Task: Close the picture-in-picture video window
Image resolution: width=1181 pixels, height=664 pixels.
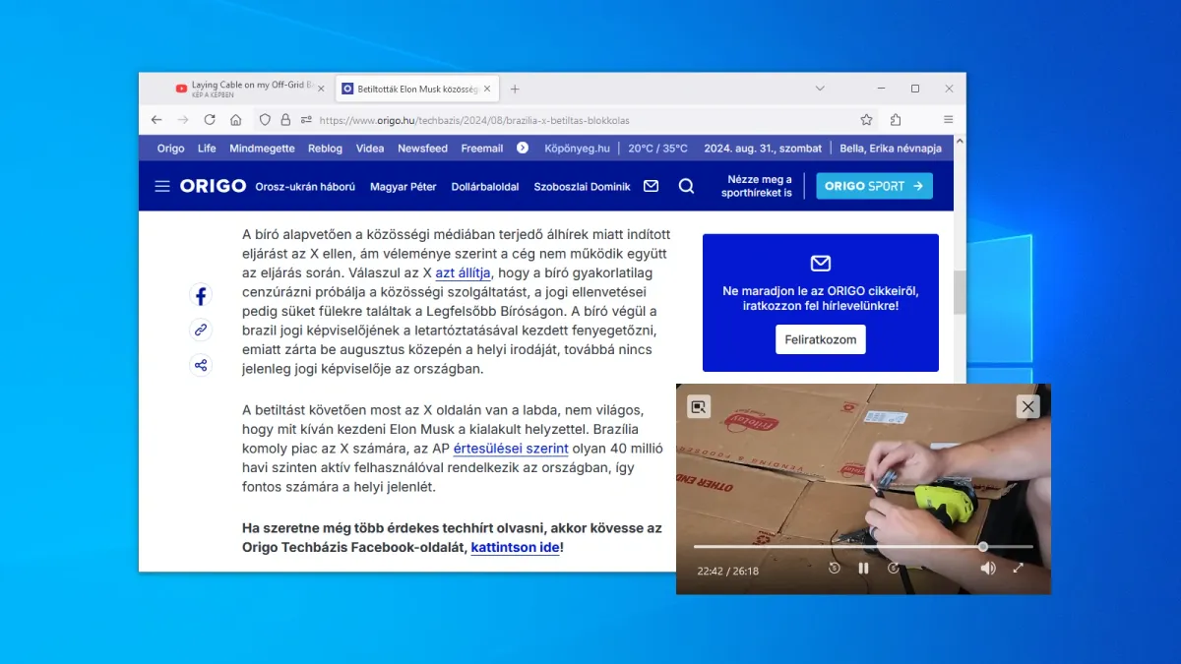Action: click(x=1027, y=406)
